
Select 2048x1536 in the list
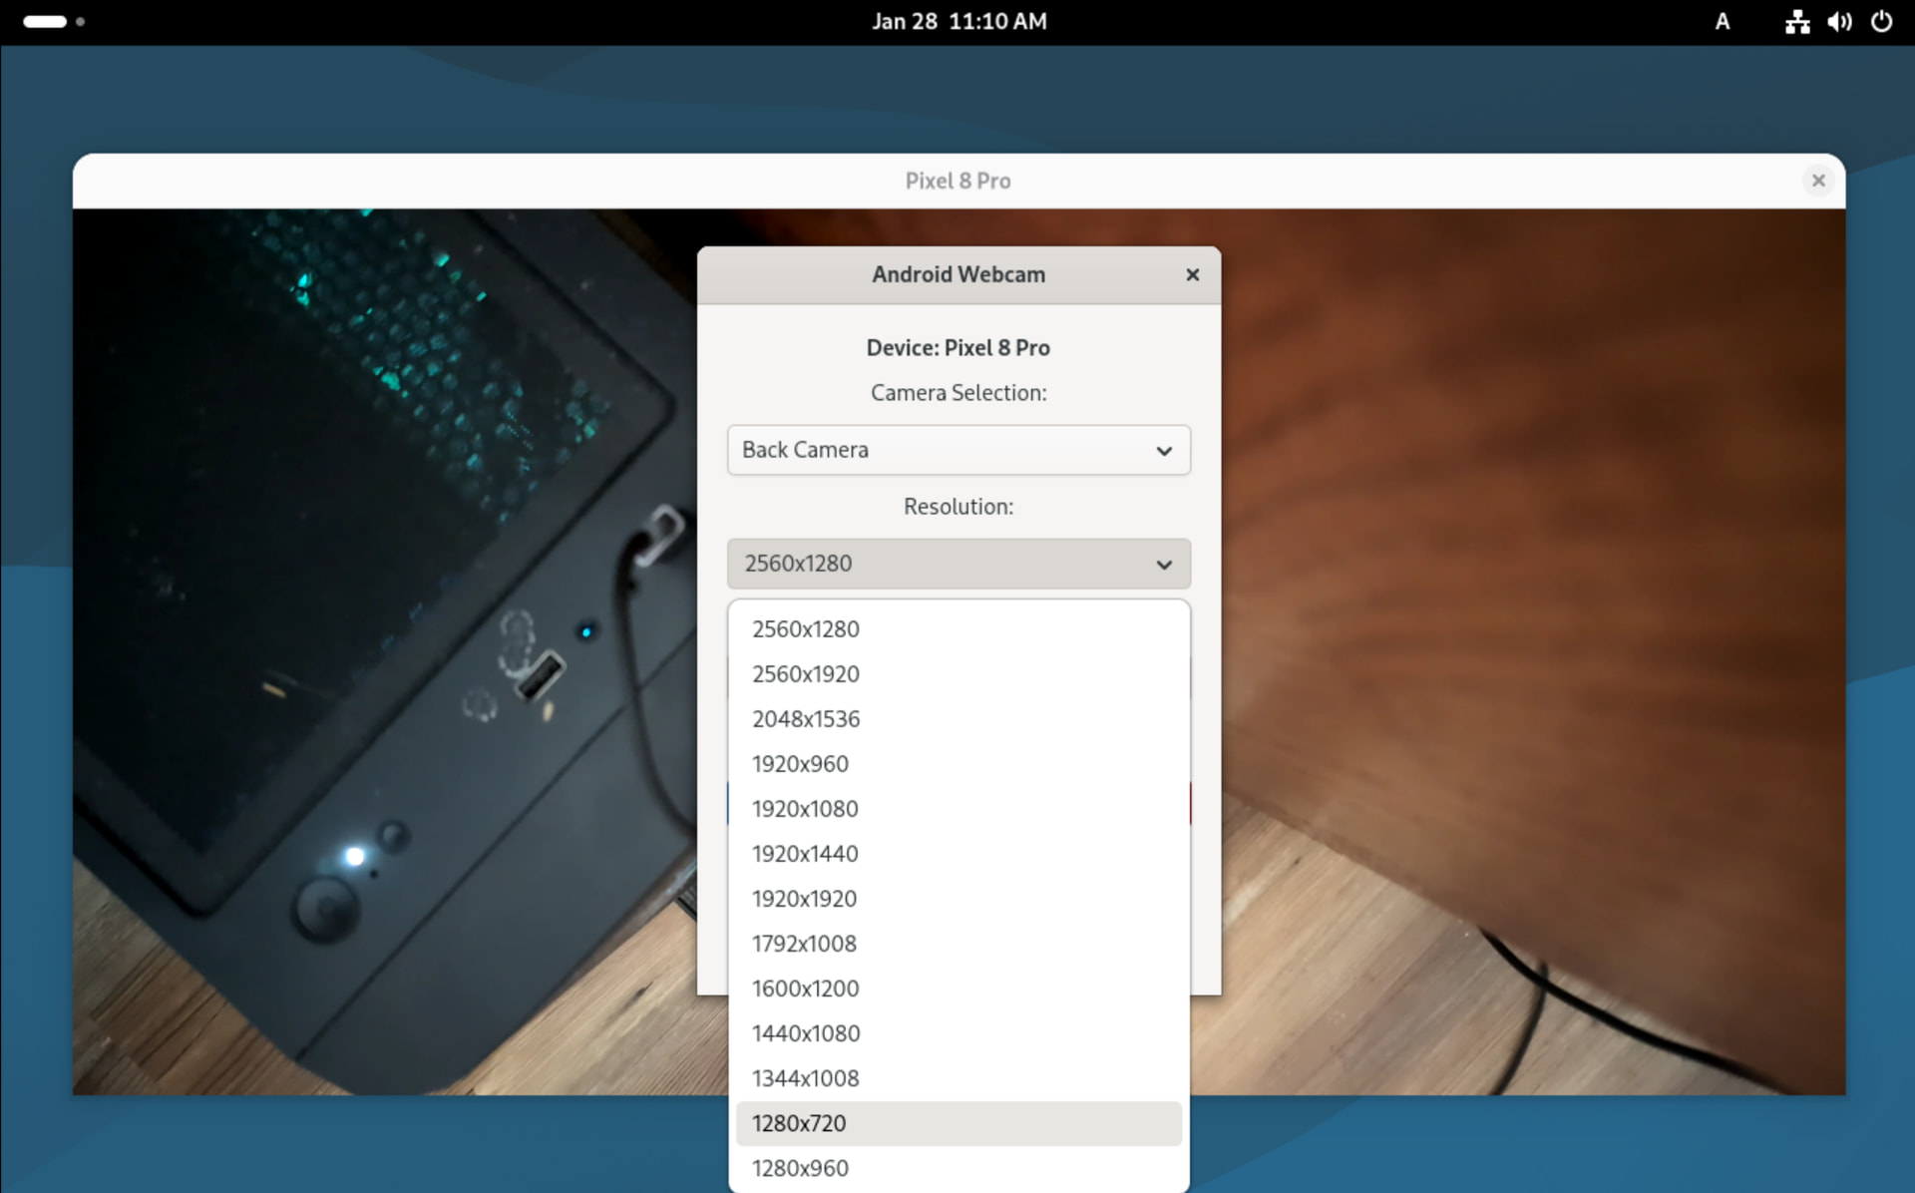(805, 719)
